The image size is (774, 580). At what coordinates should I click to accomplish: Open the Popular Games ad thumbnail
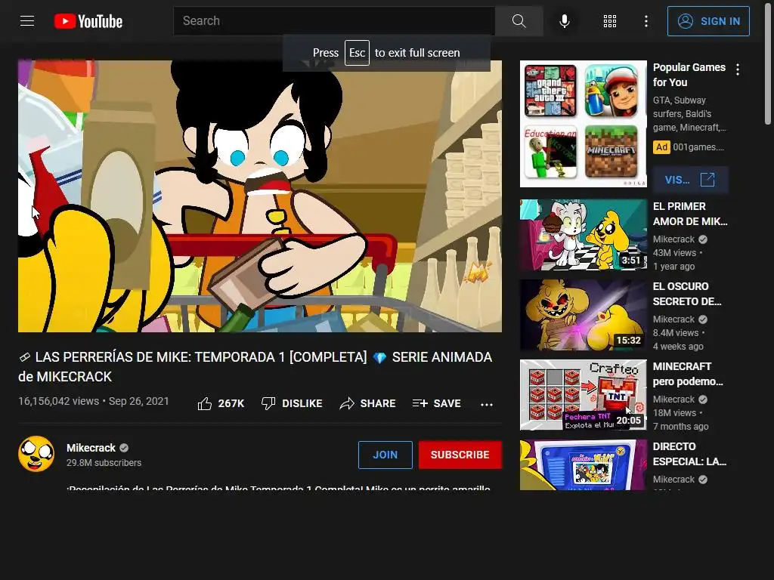click(583, 124)
